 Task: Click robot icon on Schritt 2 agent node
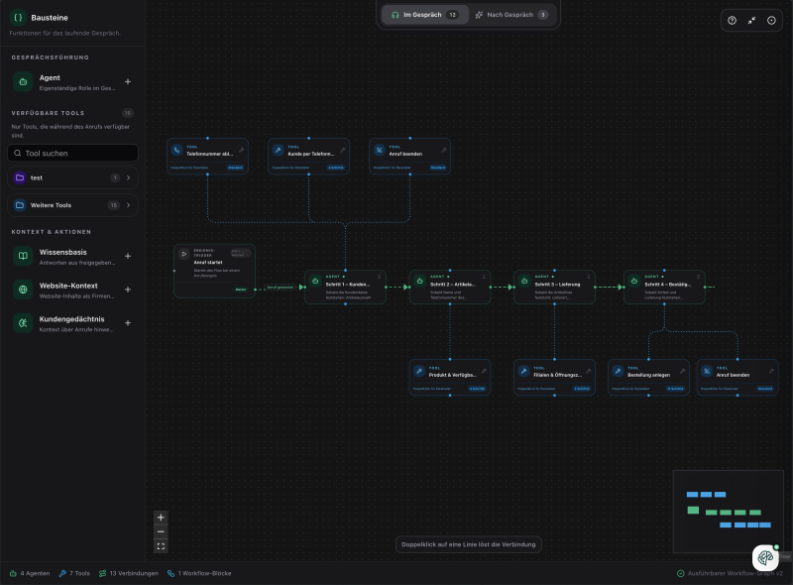419,281
